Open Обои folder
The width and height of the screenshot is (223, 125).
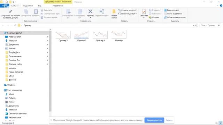tap(9, 76)
